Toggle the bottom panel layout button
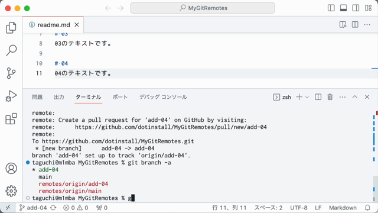Viewport: 378px width, 213px height. [x=343, y=8]
